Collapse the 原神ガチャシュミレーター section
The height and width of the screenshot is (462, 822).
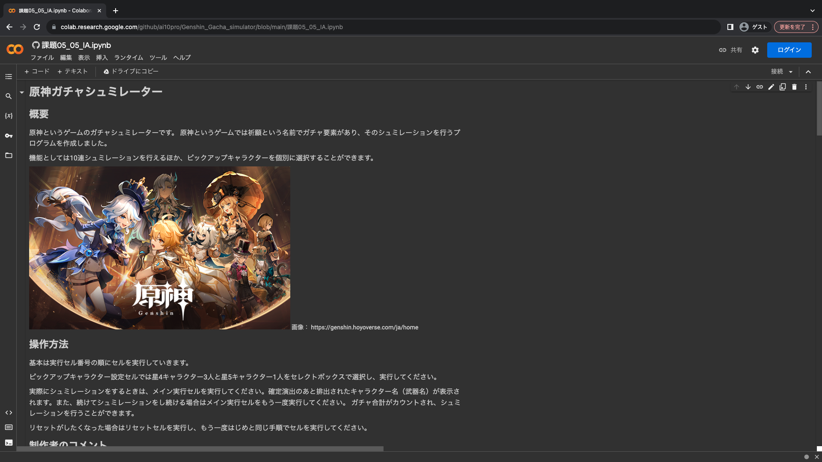(x=22, y=92)
